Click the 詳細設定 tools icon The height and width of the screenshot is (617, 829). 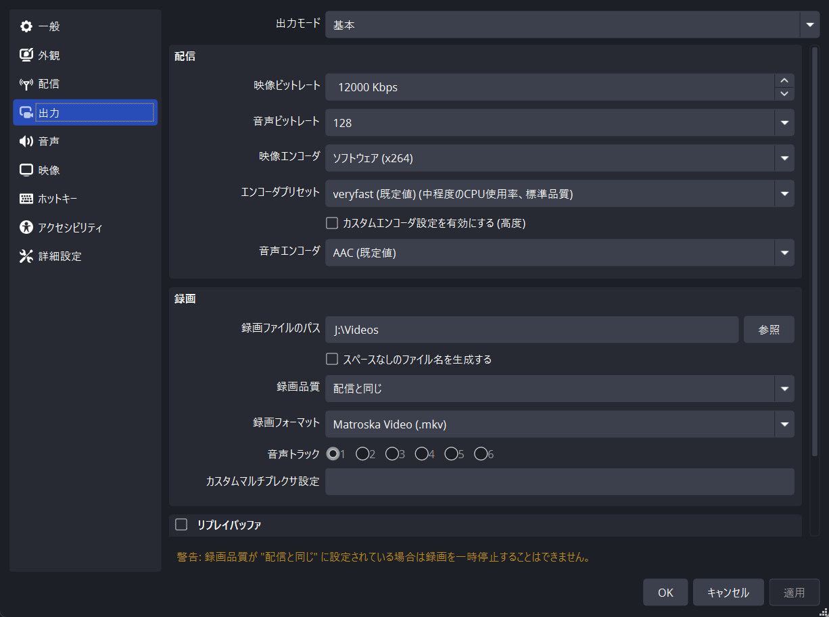26,256
